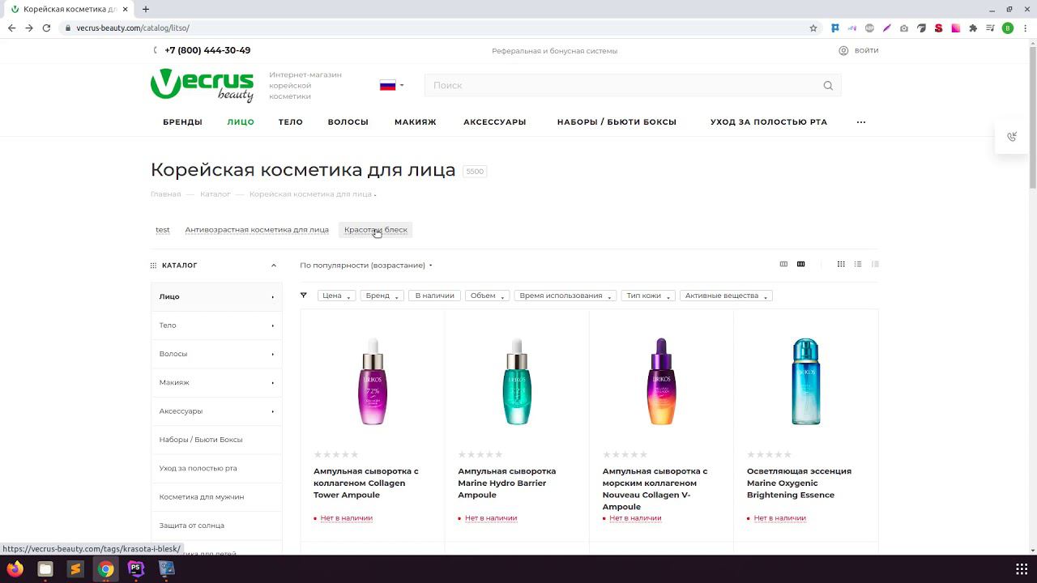This screenshot has width=1037, height=583.
Task: Click the Красота и блеск tag link
Action: [x=376, y=230]
